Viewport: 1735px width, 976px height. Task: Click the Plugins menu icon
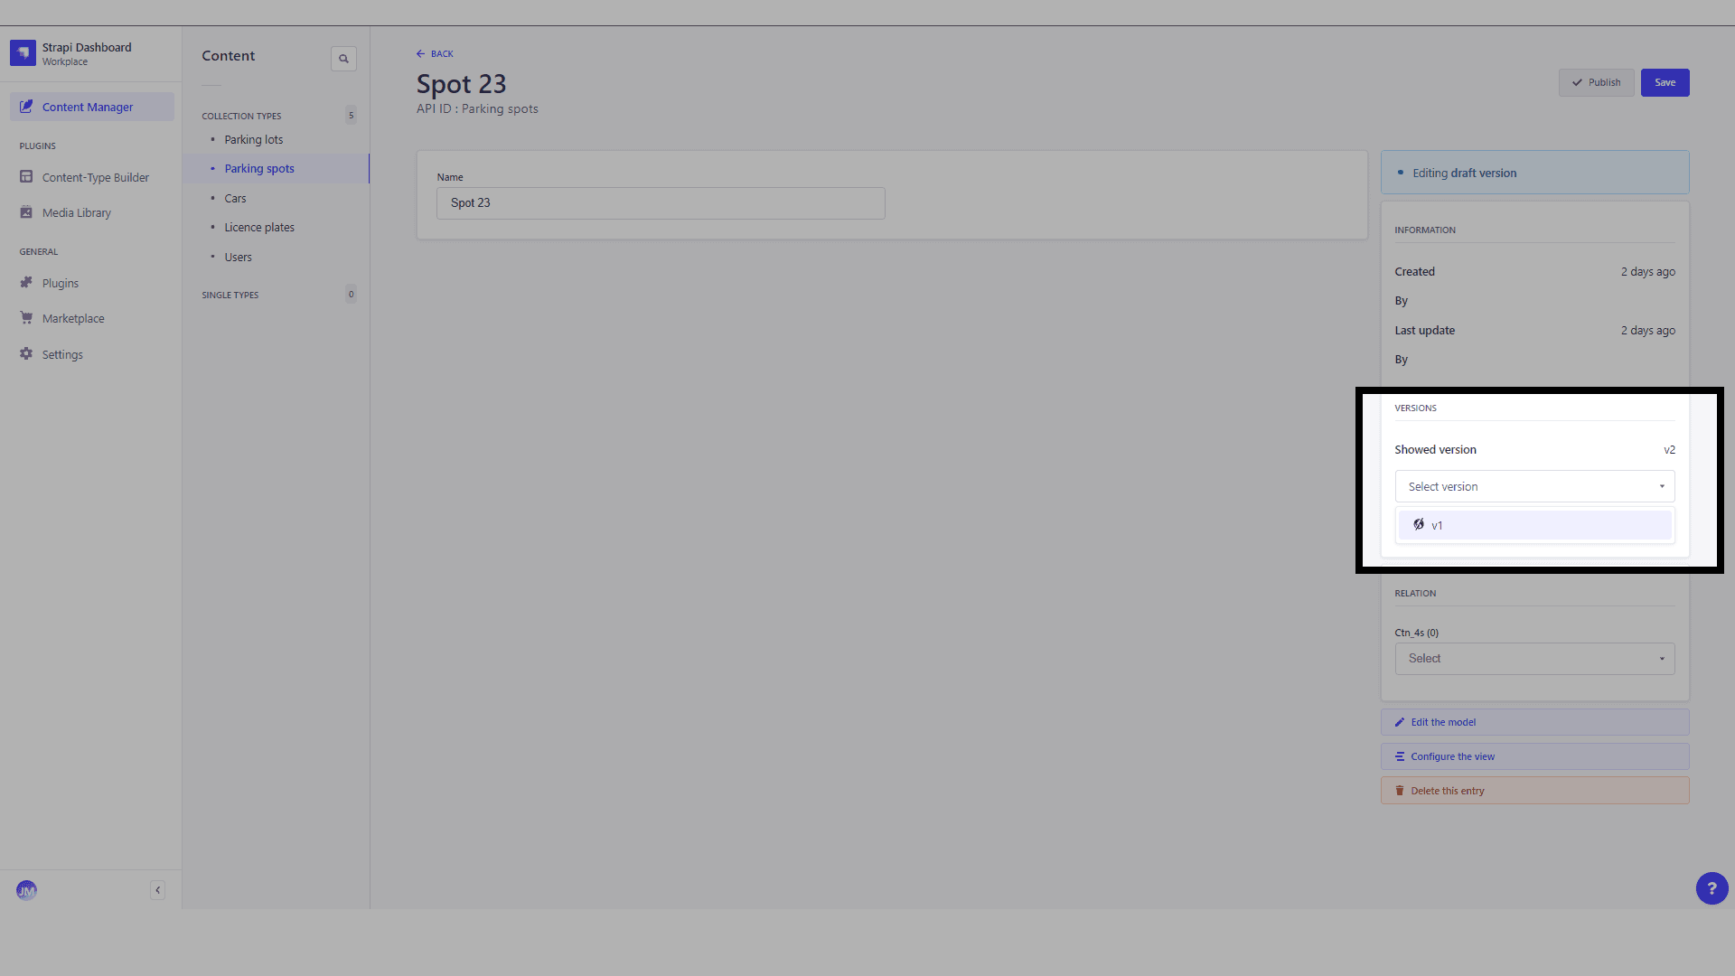tap(26, 283)
